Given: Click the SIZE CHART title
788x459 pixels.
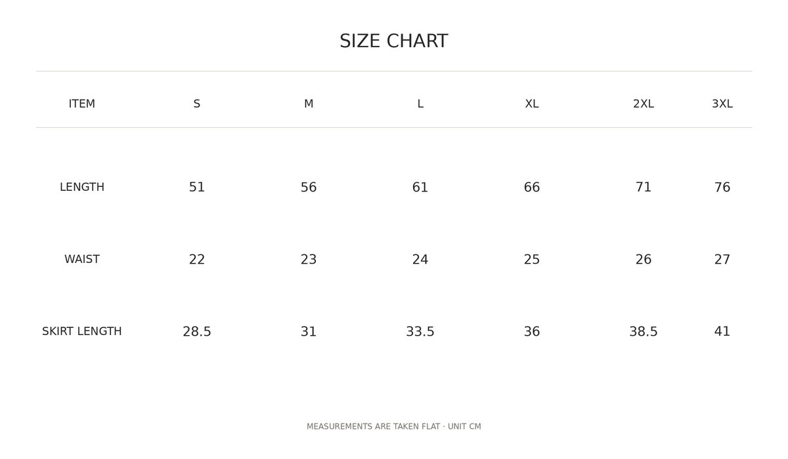Looking at the screenshot, I should coord(394,41).
